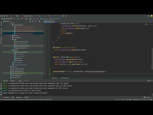Expand the interceptors folder
Viewport: 153px width, 115px height.
pyautogui.click(x=11, y=37)
